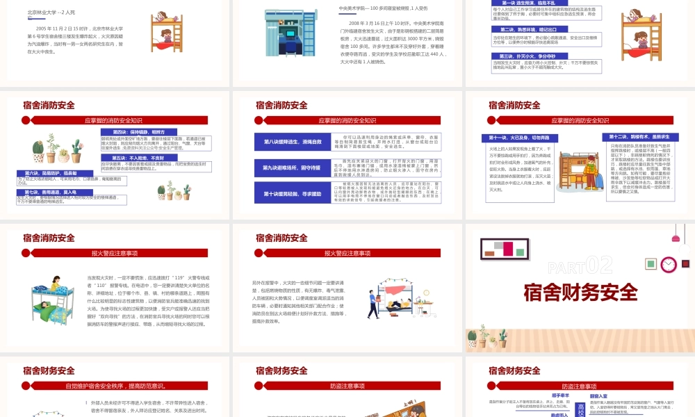Click the paragraph starting 2005年11月2日15时许
695x417 pixels.
pyautogui.click(x=75, y=40)
